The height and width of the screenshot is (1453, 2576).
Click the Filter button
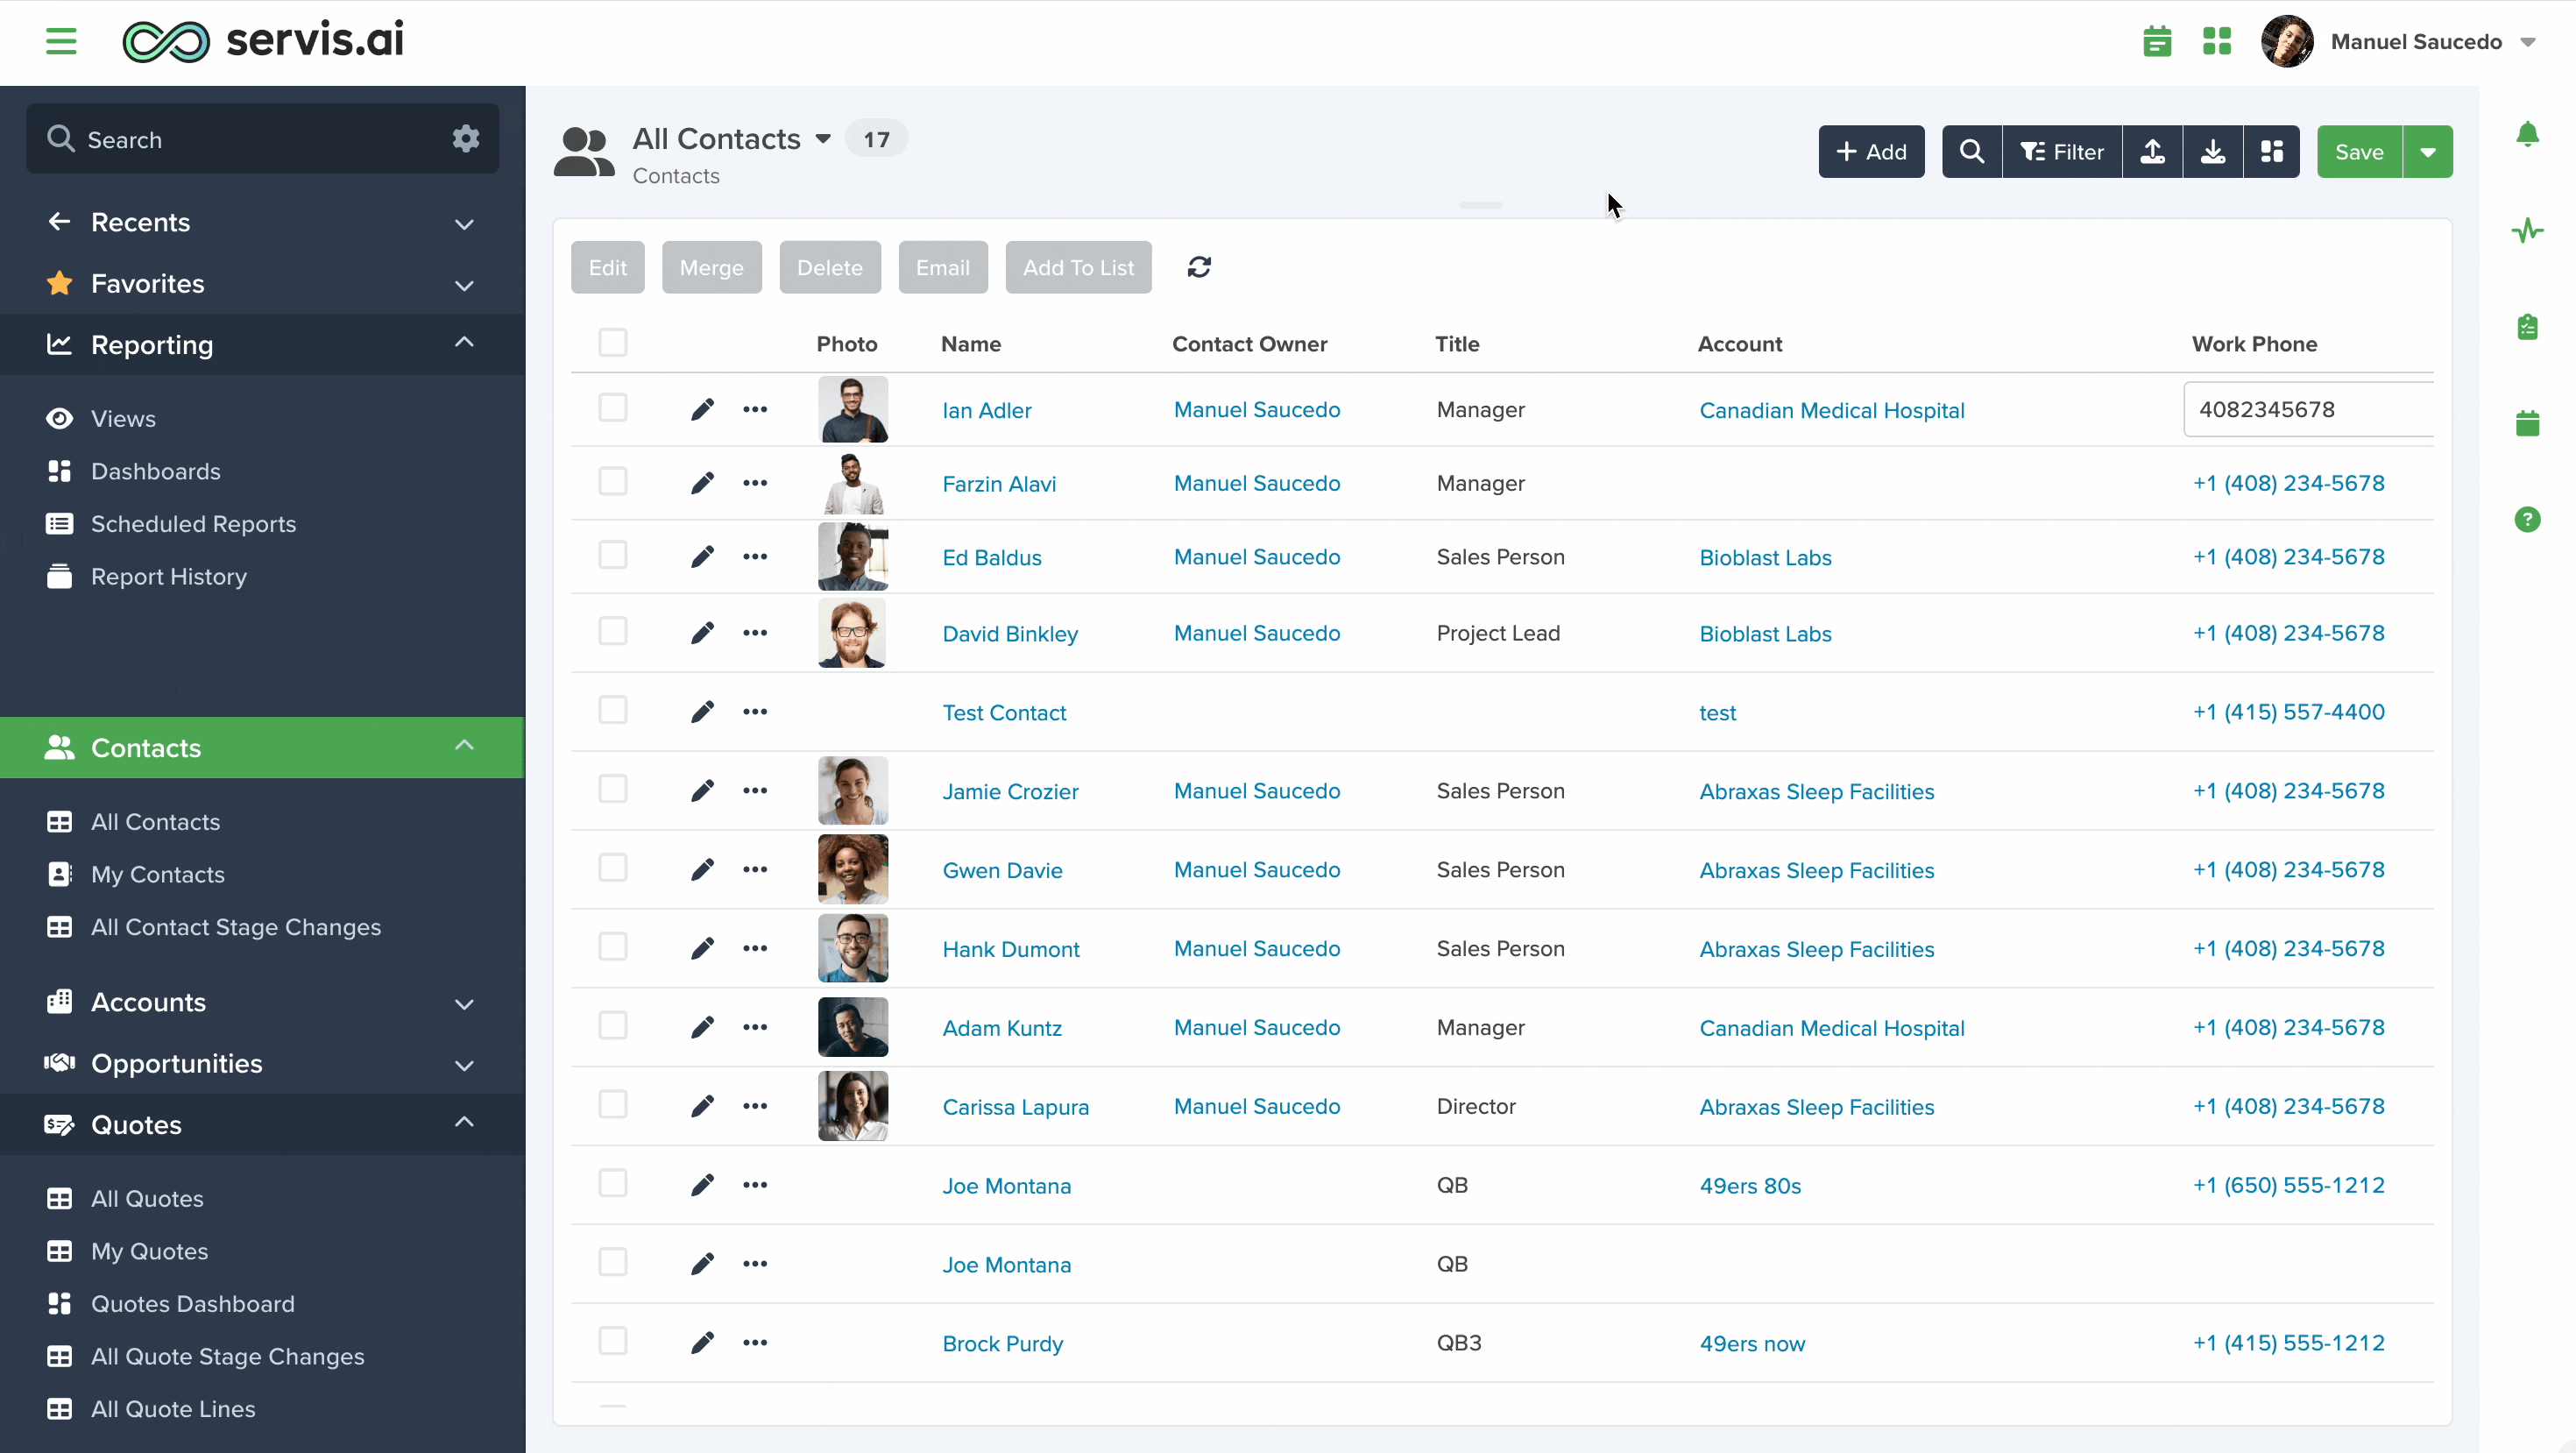[2062, 152]
